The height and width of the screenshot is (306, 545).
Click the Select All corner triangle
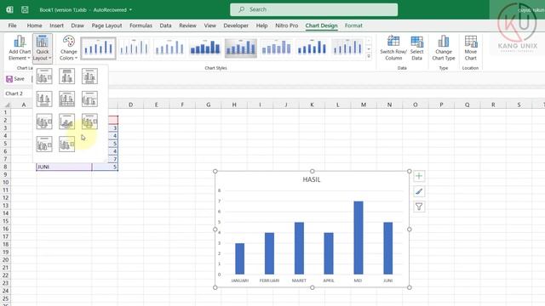[7, 105]
